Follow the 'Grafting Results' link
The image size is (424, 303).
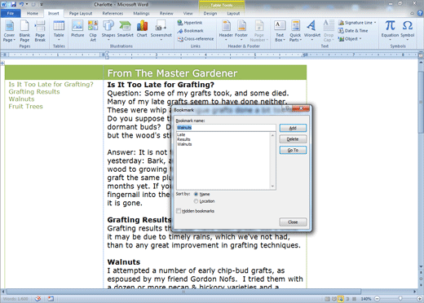pyautogui.click(x=34, y=92)
